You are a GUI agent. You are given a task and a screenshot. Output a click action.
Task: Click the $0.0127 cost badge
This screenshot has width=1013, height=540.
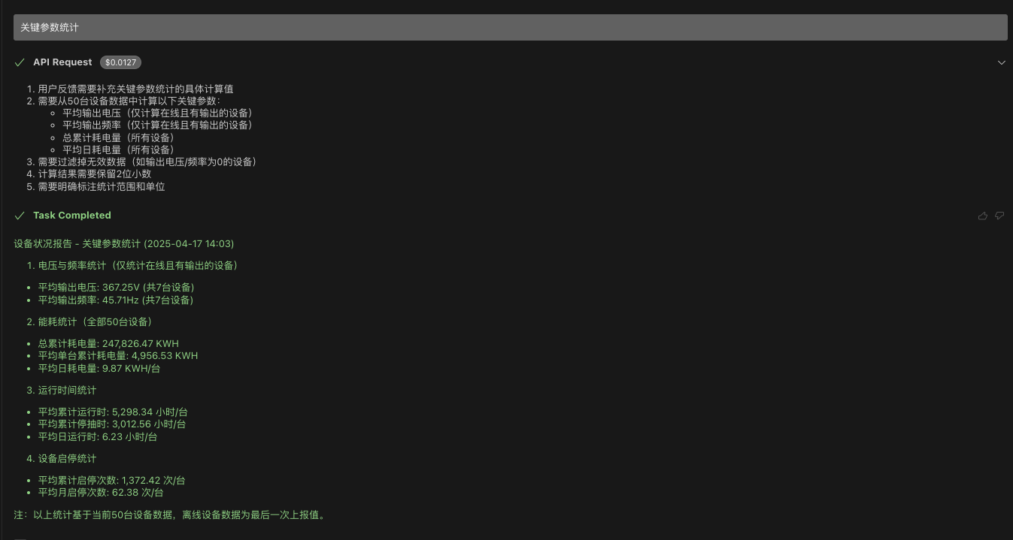pyautogui.click(x=120, y=62)
